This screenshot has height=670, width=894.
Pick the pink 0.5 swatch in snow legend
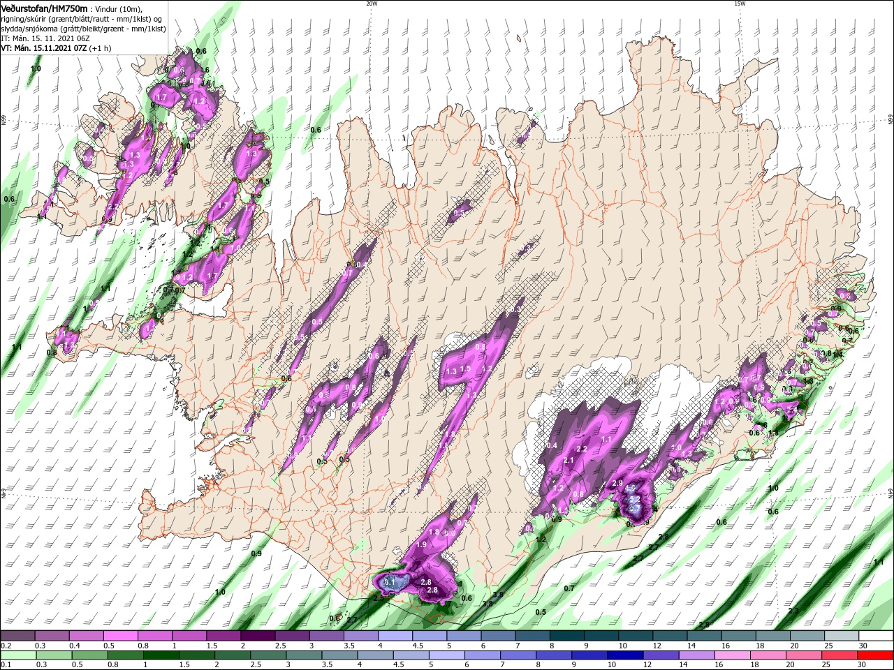(x=120, y=636)
